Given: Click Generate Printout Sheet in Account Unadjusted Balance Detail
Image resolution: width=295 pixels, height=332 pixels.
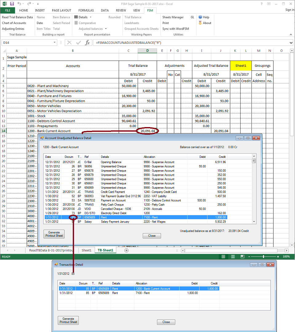Looking at the screenshot, I should point(54,234).
